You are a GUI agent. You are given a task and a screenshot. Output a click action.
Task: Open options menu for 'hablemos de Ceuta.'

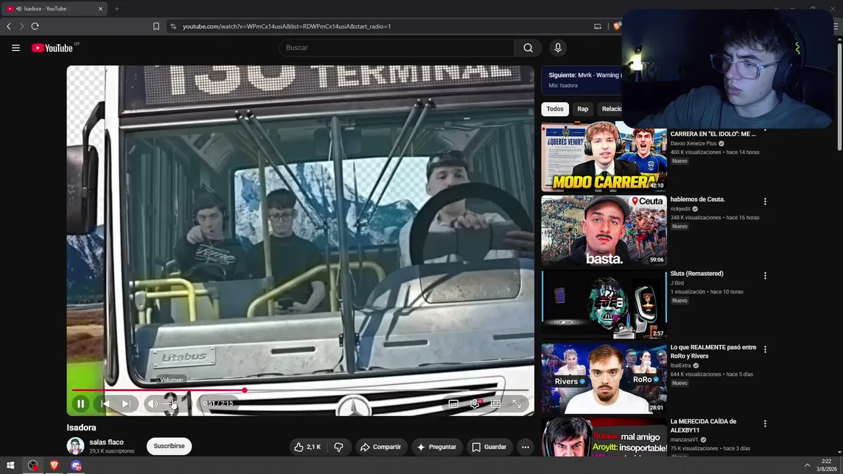pos(765,201)
